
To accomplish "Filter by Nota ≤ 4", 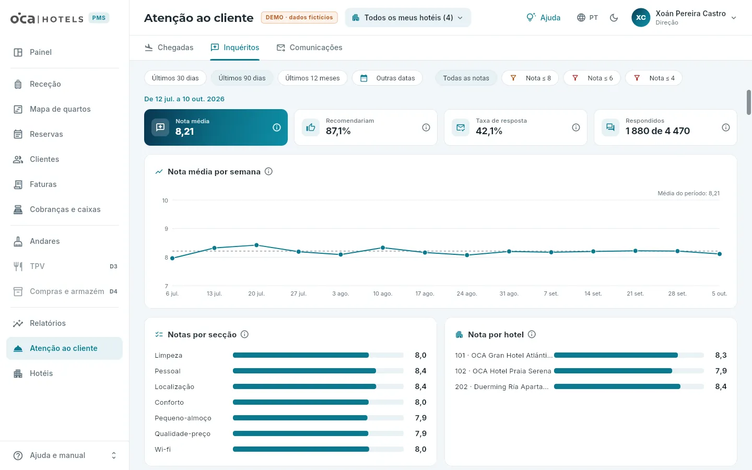I will point(654,78).
